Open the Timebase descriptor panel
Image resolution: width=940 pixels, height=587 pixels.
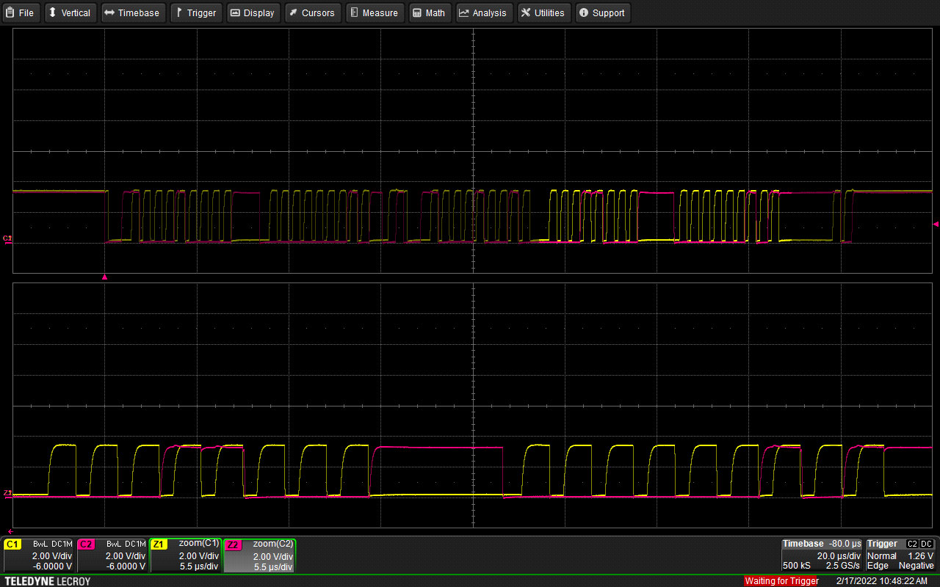tap(822, 555)
